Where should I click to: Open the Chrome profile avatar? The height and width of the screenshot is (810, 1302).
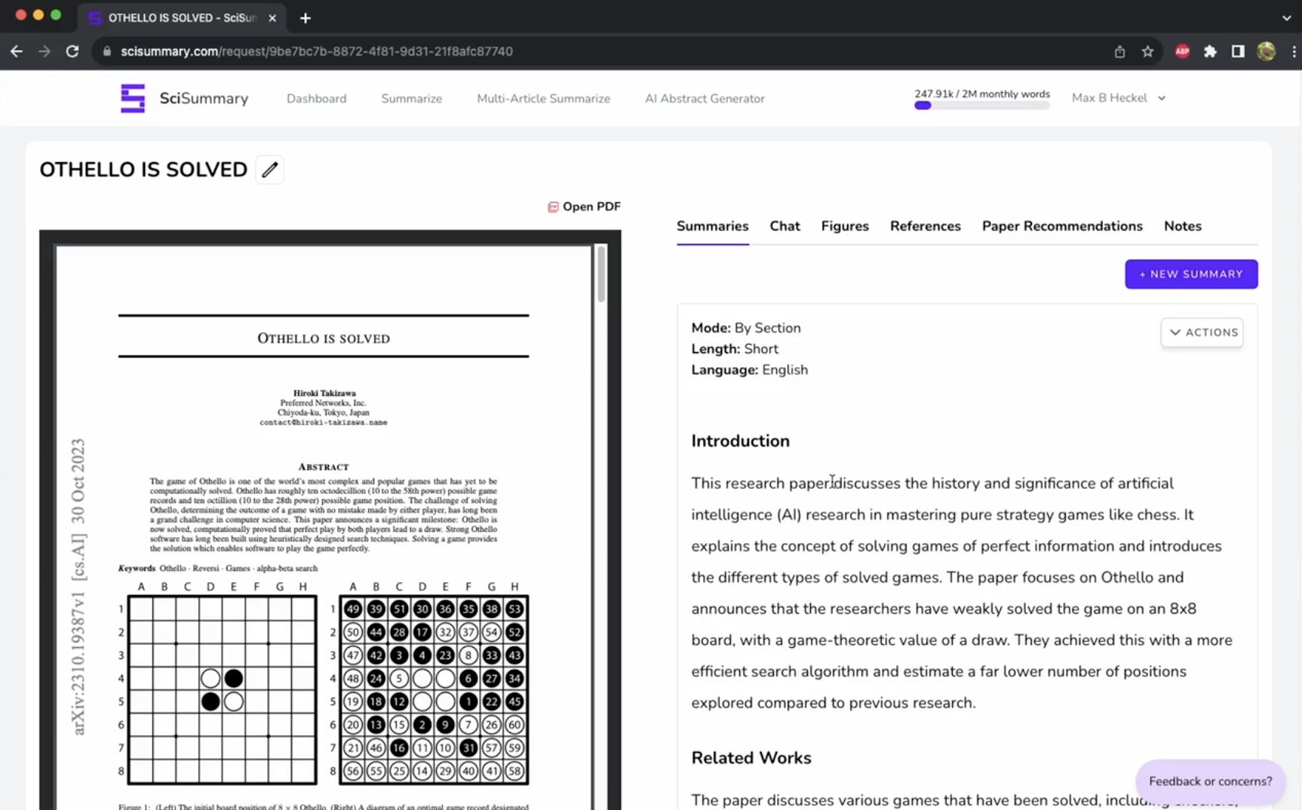pyautogui.click(x=1267, y=51)
